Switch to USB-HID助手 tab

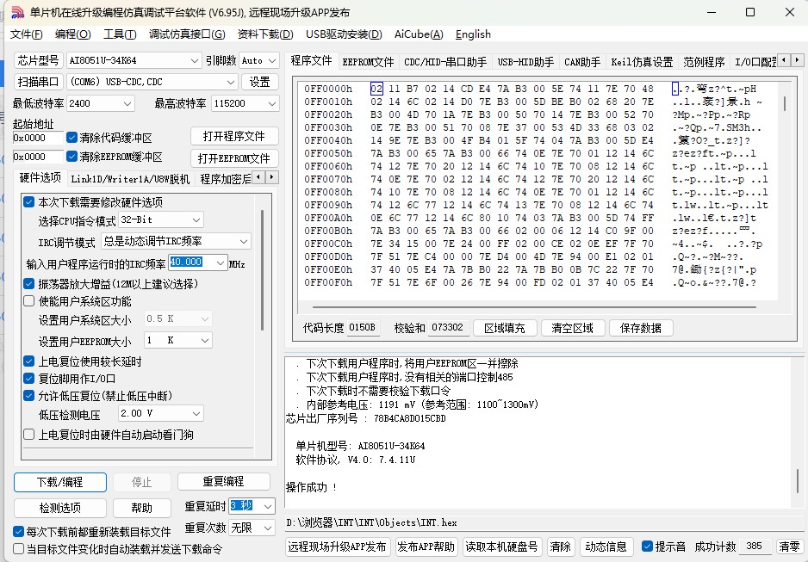[525, 62]
